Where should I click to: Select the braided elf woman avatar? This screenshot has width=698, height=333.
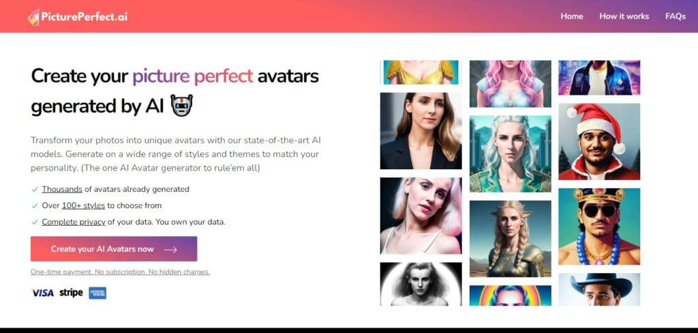pyautogui.click(x=510, y=239)
